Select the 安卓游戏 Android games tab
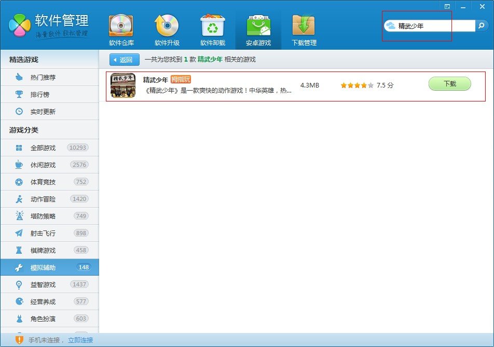The image size is (494, 347). click(258, 29)
